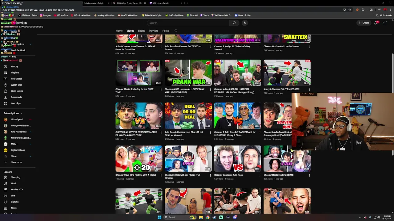Viewport: 394px width, 221px height.
Task: Switch to channel Playlists tab
Action: [154, 31]
